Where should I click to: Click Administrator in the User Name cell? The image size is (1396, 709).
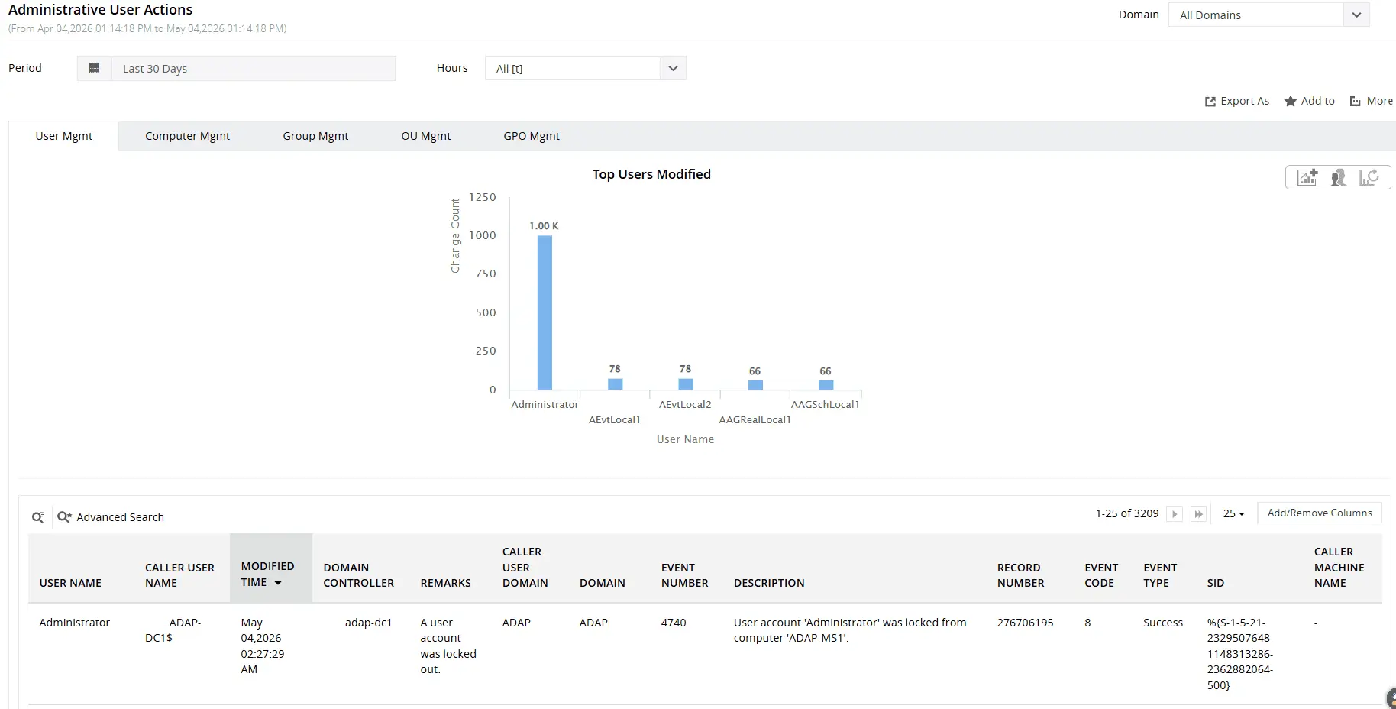74,623
